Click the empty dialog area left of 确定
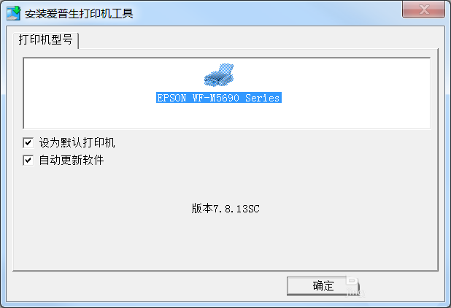Image resolution: width=451 pixels, height=308 pixels. 147,286
